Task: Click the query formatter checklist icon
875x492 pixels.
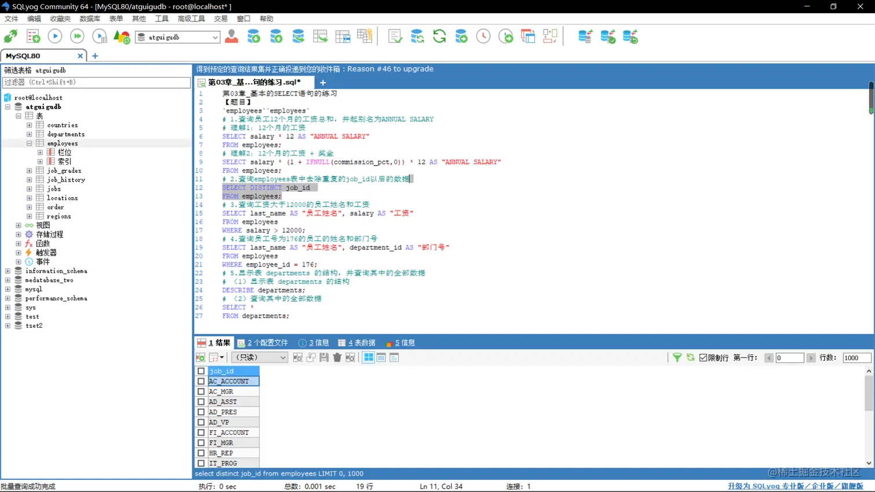Action: (x=395, y=36)
